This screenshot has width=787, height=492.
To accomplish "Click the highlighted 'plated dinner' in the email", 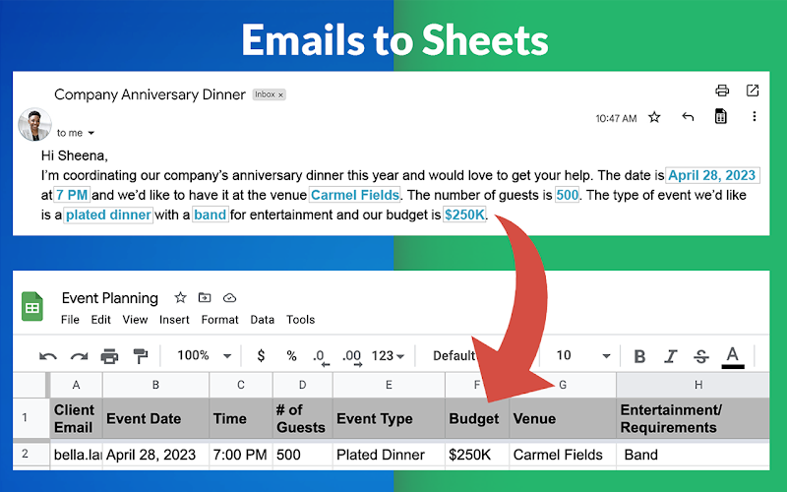I will tap(108, 215).
